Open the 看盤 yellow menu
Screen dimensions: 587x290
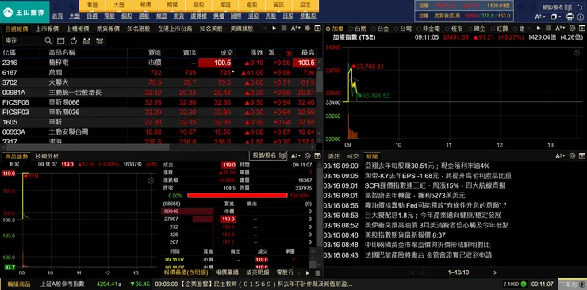pos(92,6)
